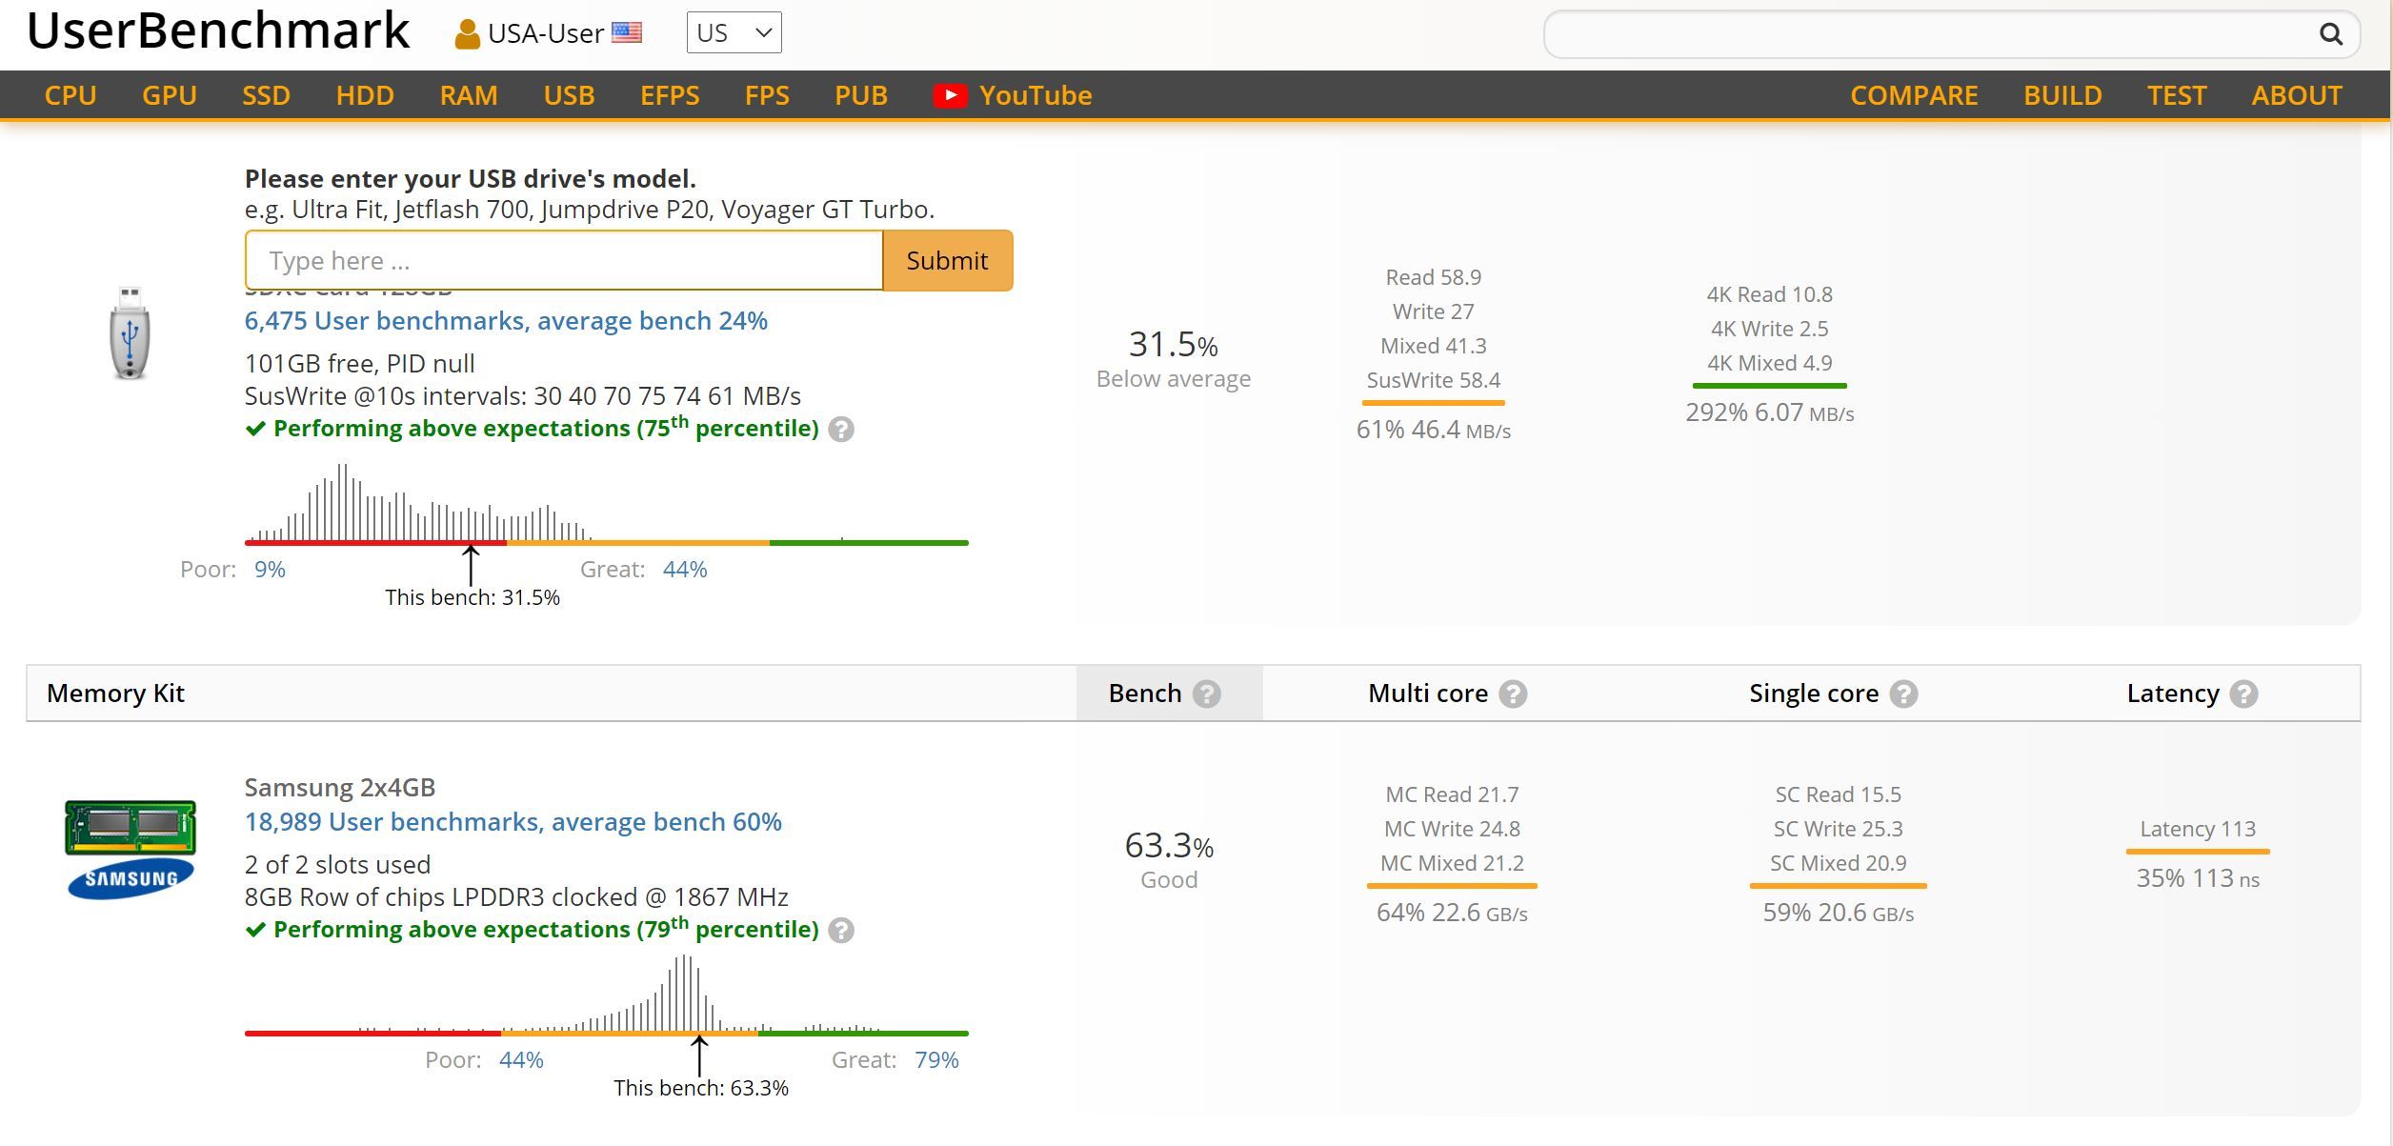Viewport: 2393px width, 1146px height.
Task: Click the Samsung 2x4GB title
Action: pos(340,788)
